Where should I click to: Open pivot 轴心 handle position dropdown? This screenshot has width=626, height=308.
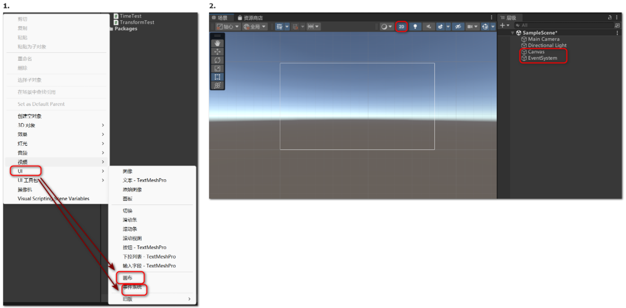click(x=228, y=27)
